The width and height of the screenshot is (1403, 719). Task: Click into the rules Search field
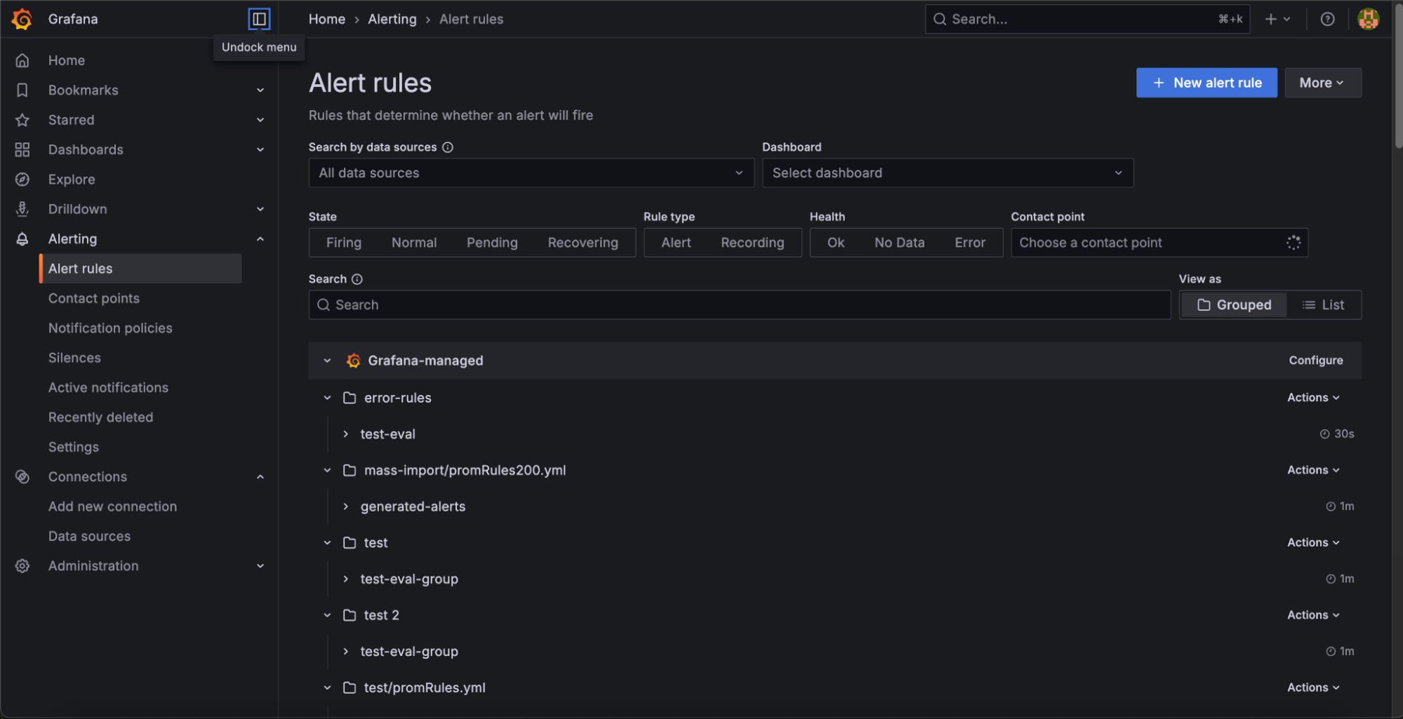(x=740, y=305)
